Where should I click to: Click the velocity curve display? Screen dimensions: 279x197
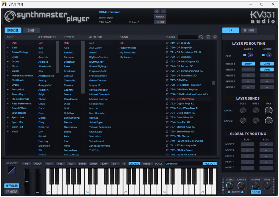[12, 170]
